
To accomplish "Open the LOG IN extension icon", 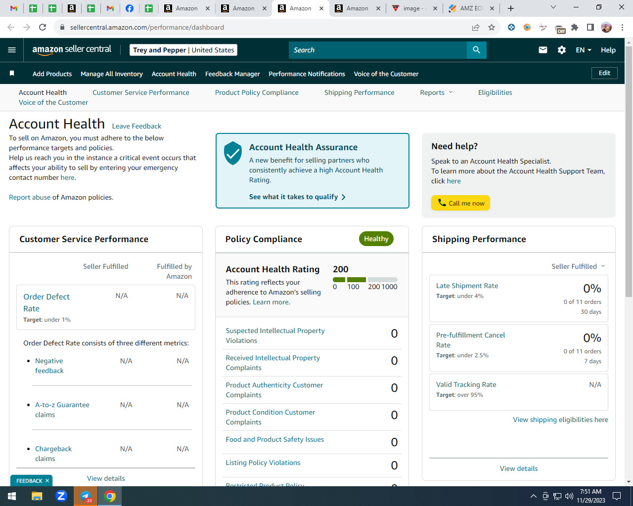I will click(543, 27).
